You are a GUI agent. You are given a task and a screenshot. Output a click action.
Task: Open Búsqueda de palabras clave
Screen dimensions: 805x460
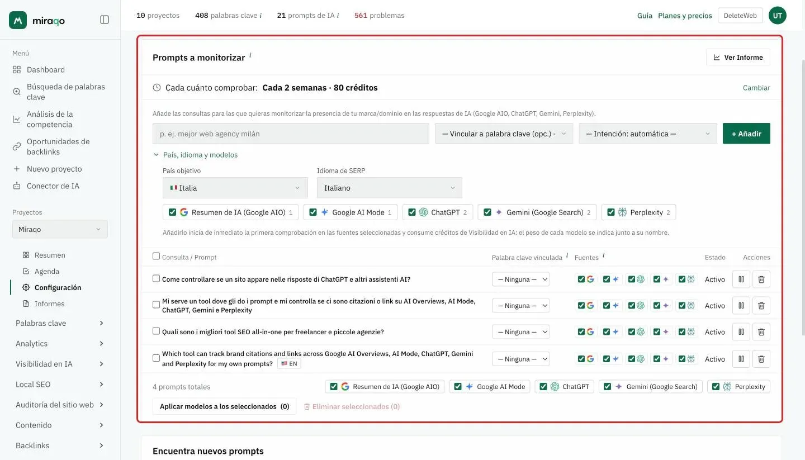click(x=60, y=92)
